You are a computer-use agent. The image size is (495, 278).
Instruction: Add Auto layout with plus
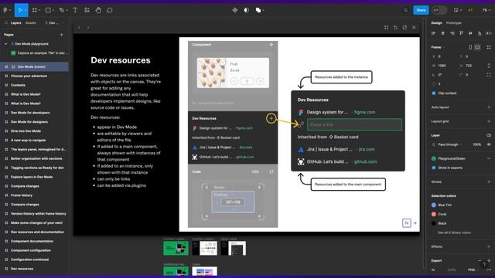(x=489, y=107)
